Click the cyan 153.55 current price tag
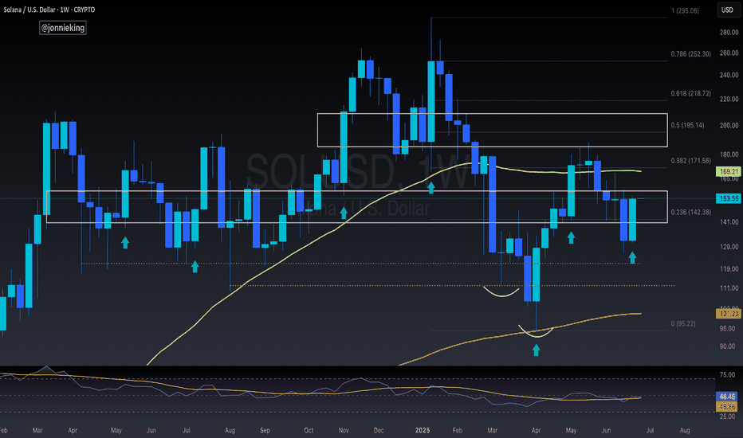 coord(729,198)
